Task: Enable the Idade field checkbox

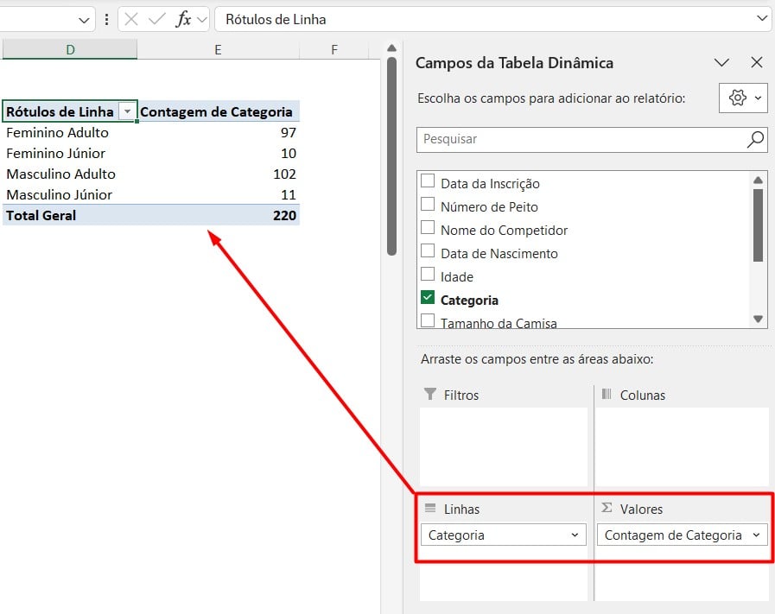Action: point(428,275)
